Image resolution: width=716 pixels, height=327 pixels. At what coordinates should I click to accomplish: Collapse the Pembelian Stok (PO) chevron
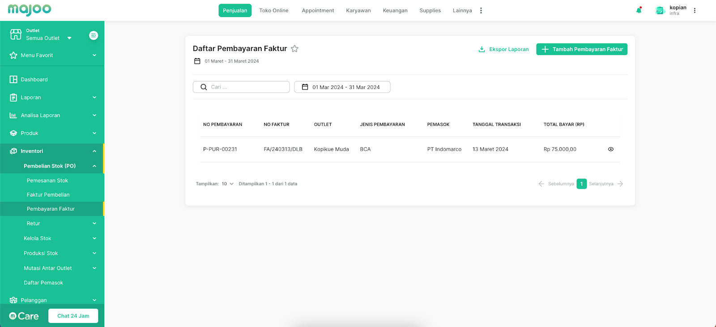tap(94, 166)
